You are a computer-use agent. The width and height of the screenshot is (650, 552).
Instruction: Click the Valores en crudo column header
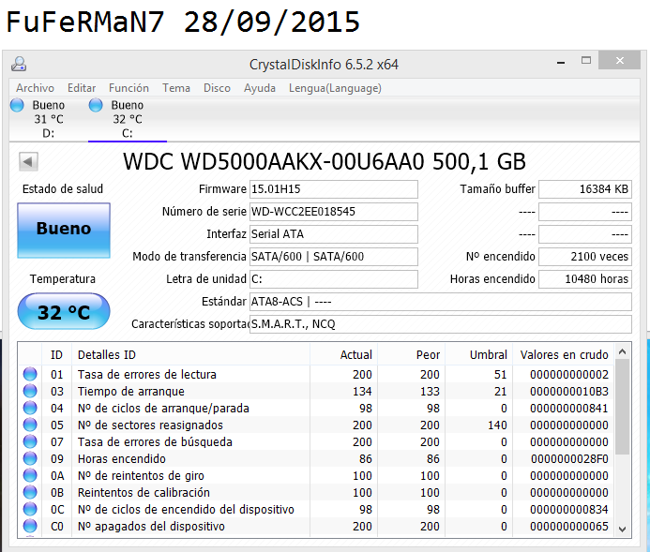click(563, 355)
